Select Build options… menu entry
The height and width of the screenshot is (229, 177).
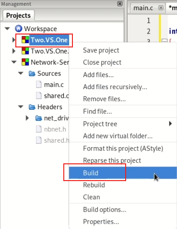(123, 209)
